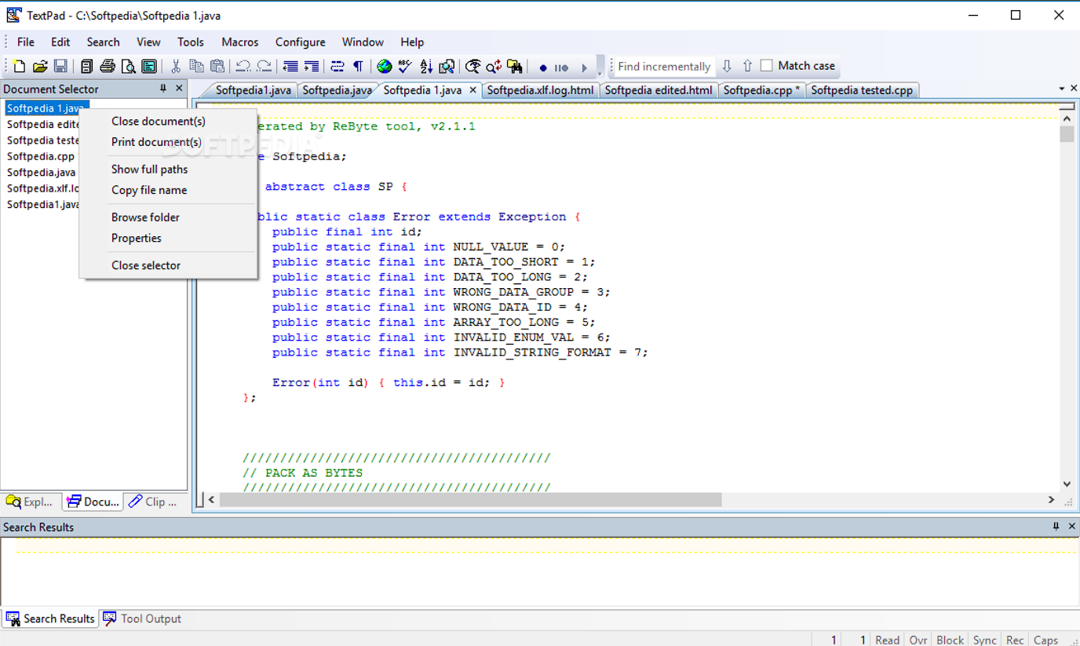This screenshot has height=646, width=1080.
Task: Open the Configure menu
Action: coord(300,42)
